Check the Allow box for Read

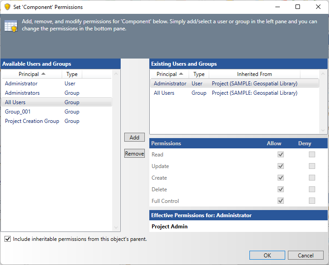[x=281, y=155]
